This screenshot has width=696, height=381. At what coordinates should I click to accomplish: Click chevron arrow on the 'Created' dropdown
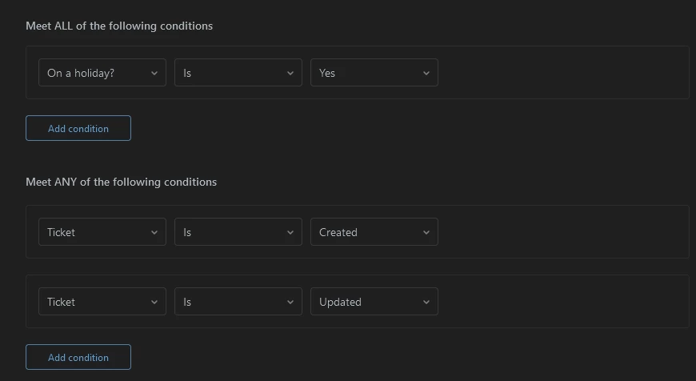point(426,232)
